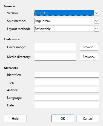Click the Language label
Image resolution: width=103 pixels, height=126 pixels.
pos(15,98)
